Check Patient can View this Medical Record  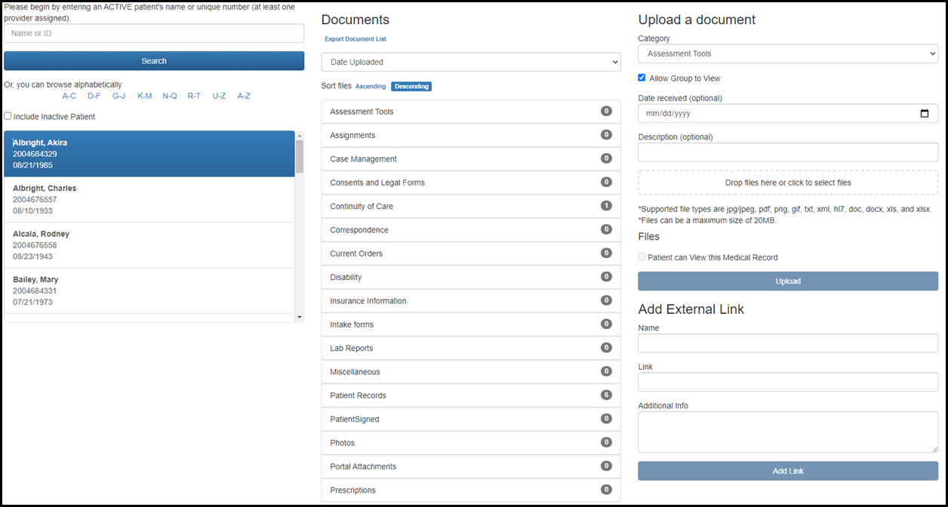point(642,257)
